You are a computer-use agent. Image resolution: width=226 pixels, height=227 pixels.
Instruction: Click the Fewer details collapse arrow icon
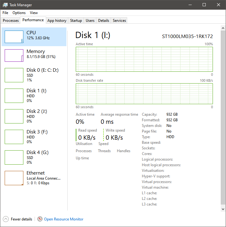6,219
